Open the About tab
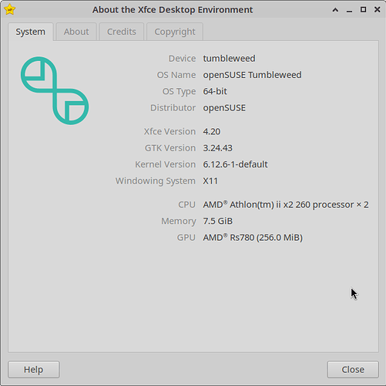This screenshot has width=386, height=386. 76,32
